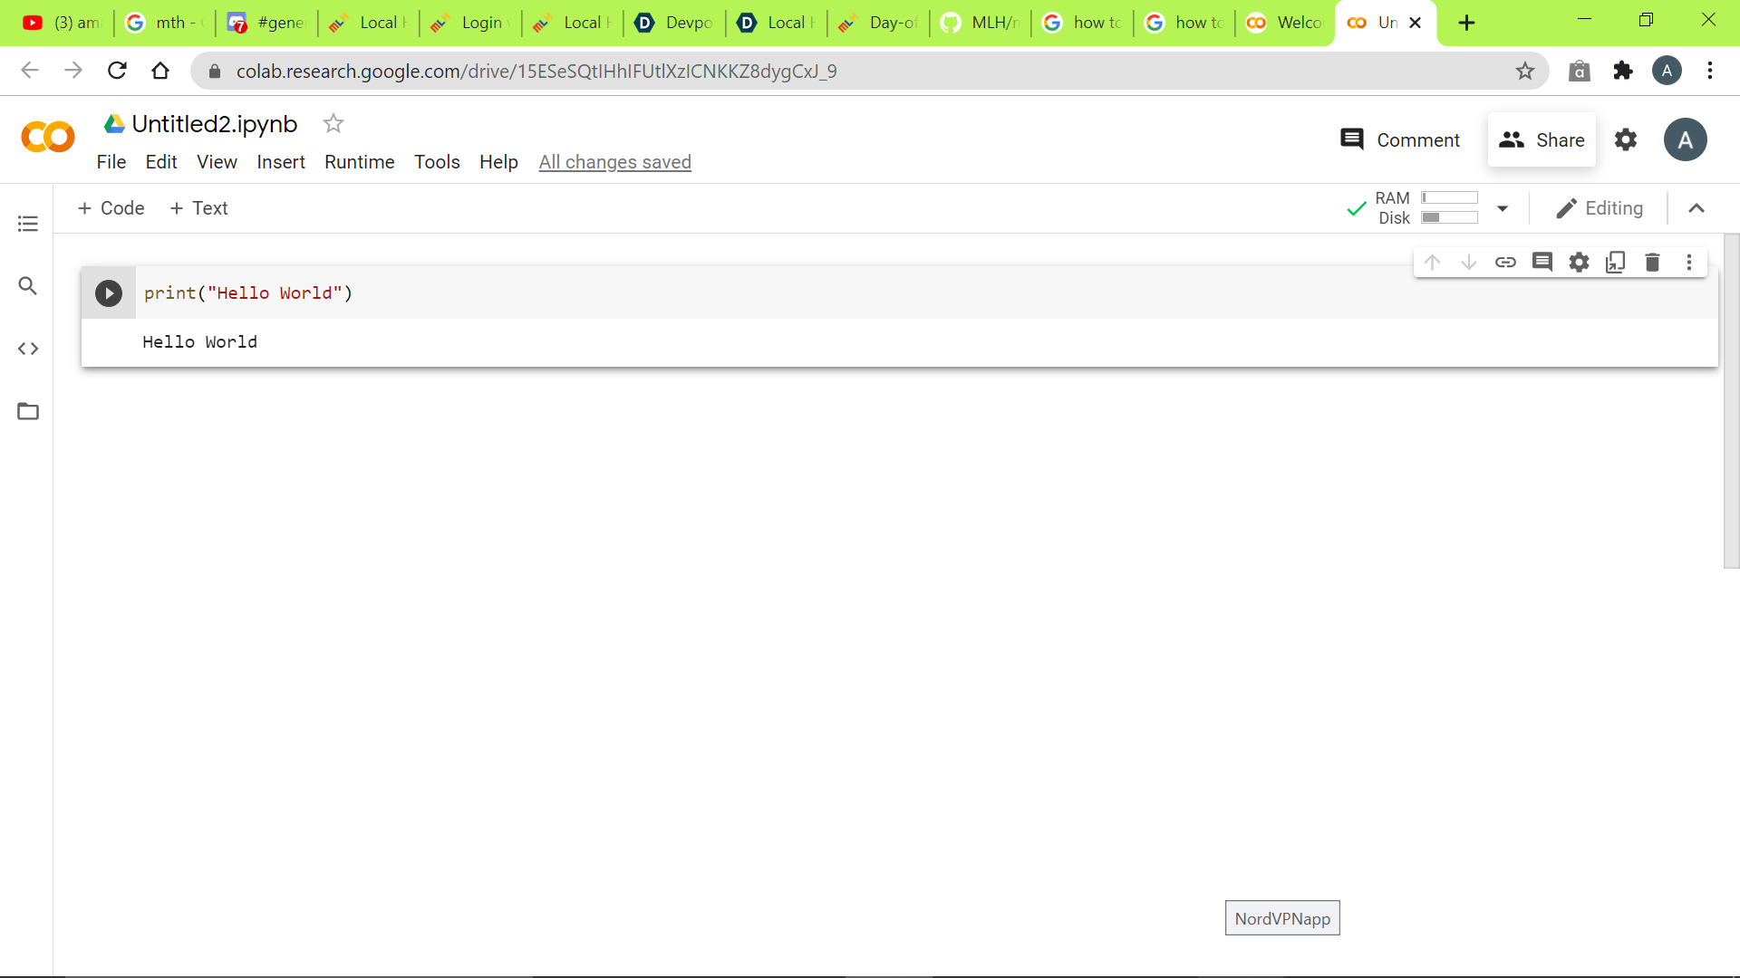
Task: Add a comment on the cell
Action: [x=1542, y=263]
